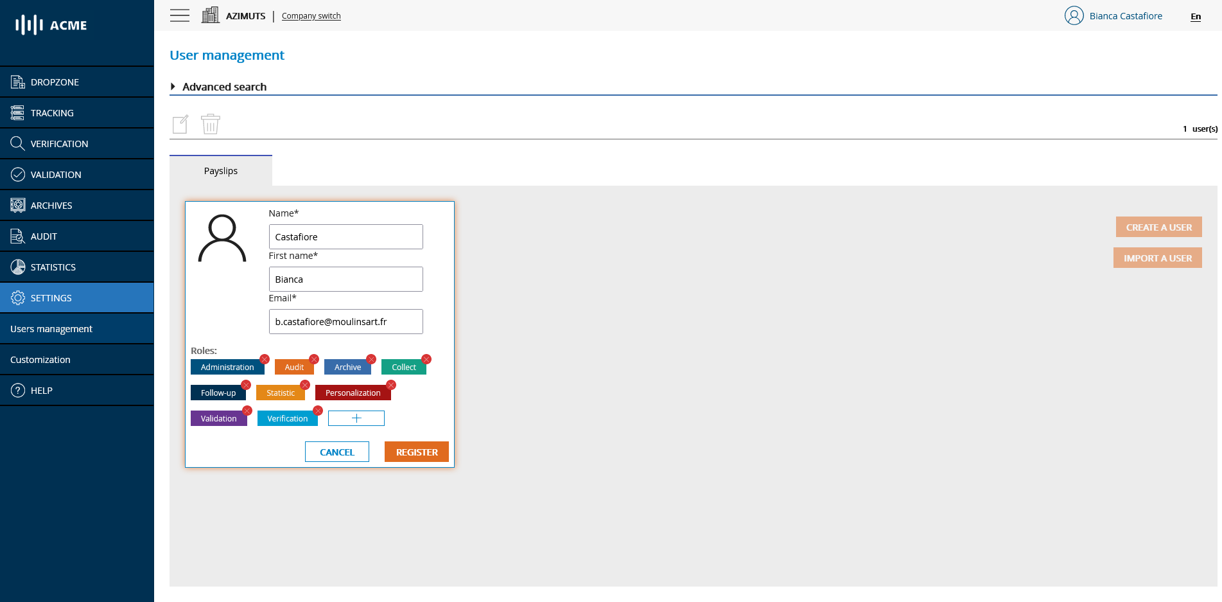Remove the Audit role tag
Screen dimensions: 1222x602
314,359
